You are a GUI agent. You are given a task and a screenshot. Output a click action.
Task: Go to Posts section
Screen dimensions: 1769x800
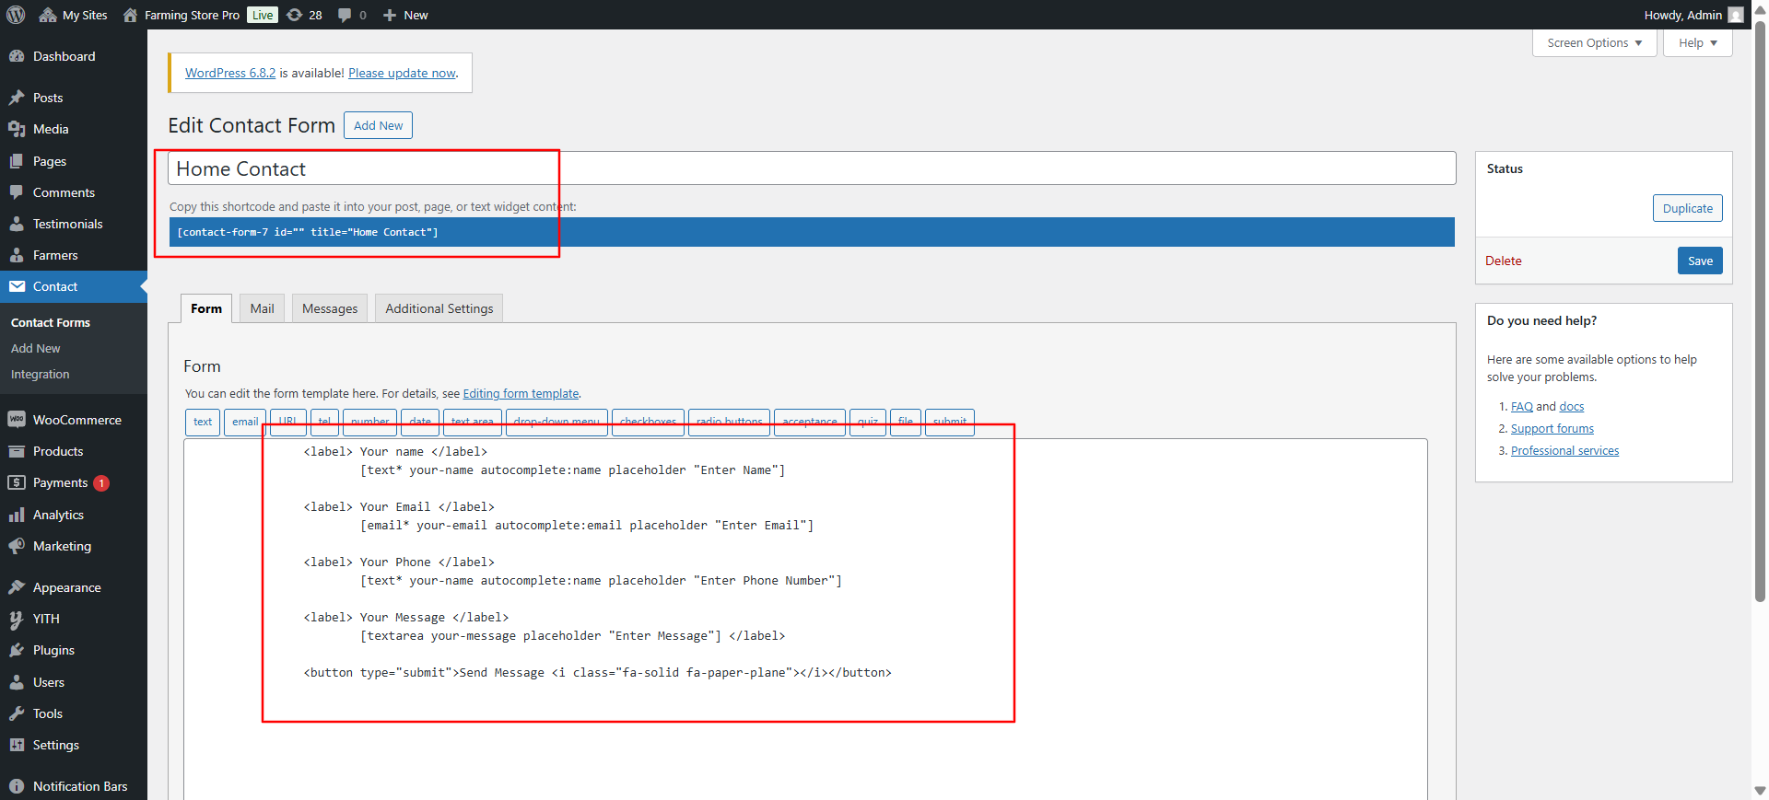pyautogui.click(x=74, y=98)
